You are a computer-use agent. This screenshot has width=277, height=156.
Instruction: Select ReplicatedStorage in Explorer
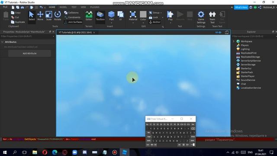point(250,57)
